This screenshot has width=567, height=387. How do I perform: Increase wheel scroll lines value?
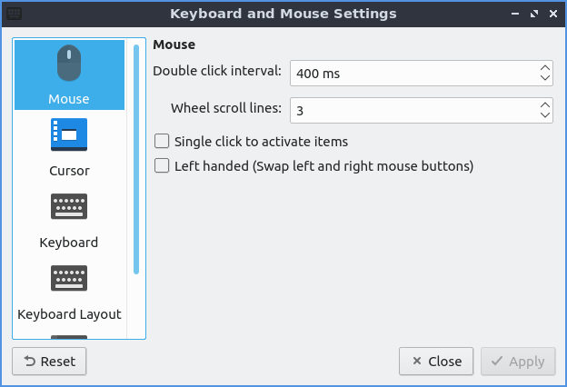[545, 104]
